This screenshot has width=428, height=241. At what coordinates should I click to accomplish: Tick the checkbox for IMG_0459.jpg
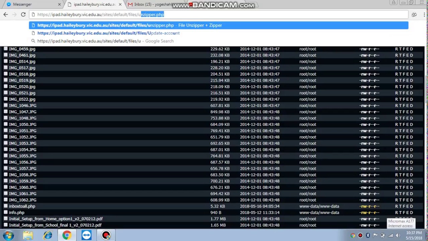[6, 49]
